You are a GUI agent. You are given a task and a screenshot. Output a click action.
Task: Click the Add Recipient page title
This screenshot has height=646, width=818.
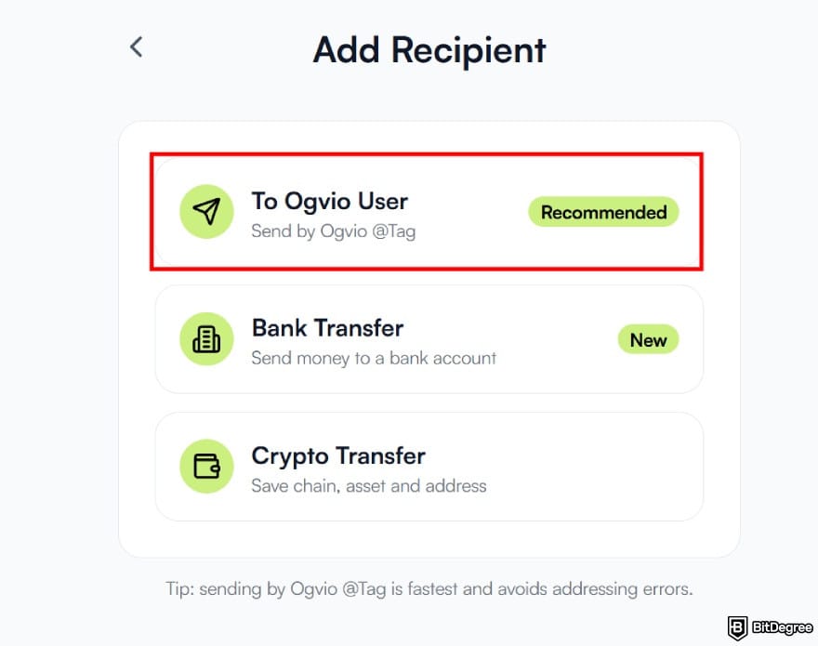point(429,50)
